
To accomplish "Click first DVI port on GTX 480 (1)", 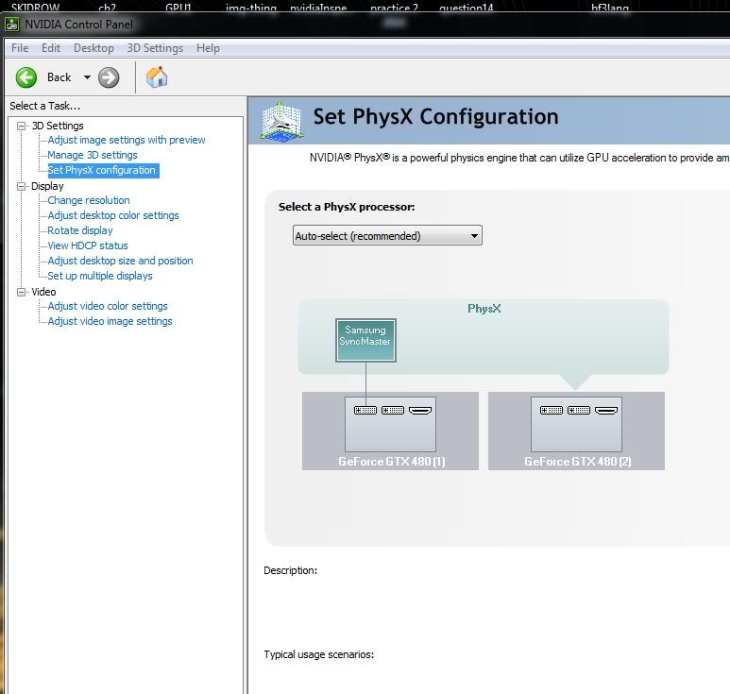I will pos(365,410).
